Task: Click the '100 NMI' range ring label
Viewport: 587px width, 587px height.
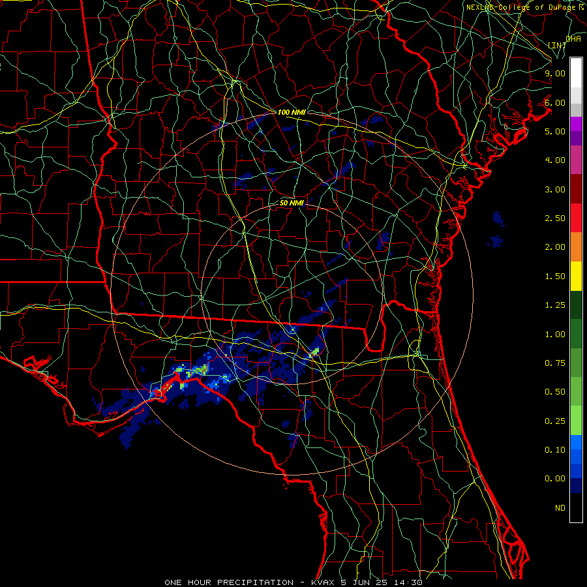Action: tap(292, 112)
